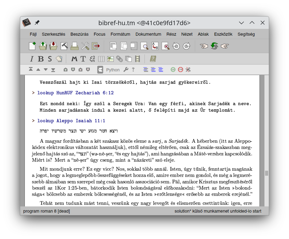Expand the session wrench preferences menu
Screen dimensions: 289x239
click(x=126, y=70)
